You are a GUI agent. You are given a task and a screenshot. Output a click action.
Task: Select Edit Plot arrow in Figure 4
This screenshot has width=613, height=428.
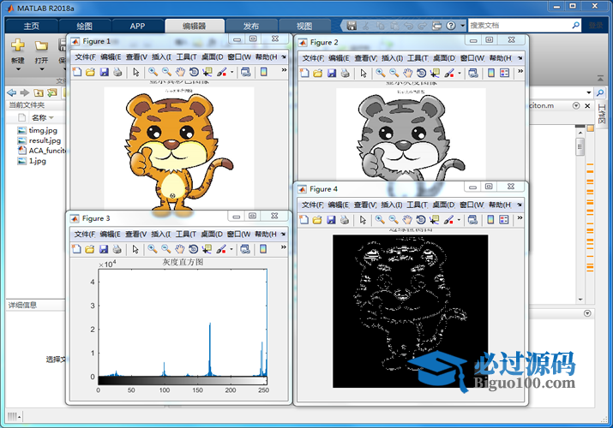coord(363,220)
